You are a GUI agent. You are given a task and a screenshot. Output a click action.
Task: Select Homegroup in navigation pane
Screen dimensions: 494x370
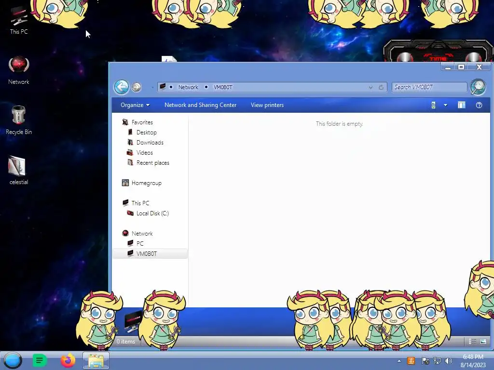(147, 183)
